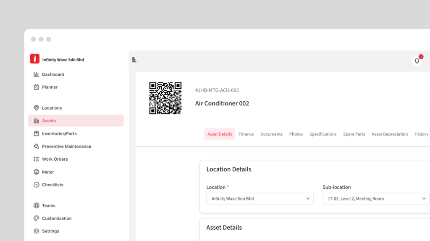Click the Preventive Maintenance wrench icon
Image resolution: width=430 pixels, height=241 pixels.
point(36,146)
